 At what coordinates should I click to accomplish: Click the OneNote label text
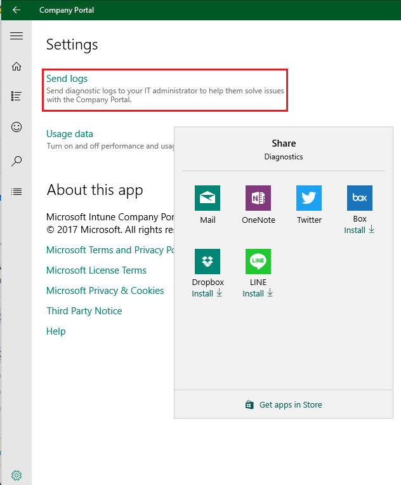(x=258, y=220)
